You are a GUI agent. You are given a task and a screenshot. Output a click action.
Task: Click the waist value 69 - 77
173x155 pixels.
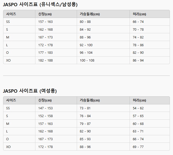click(138, 147)
